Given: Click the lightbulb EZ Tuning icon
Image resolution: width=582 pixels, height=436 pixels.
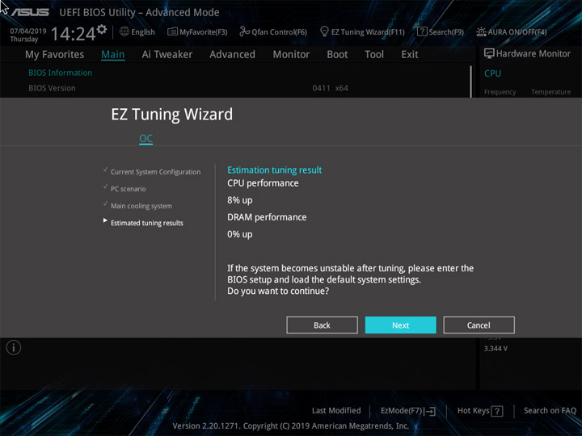Looking at the screenshot, I should [324, 31].
